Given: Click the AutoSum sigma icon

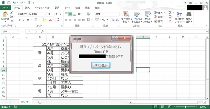Looking at the screenshot, I should 170,13.
